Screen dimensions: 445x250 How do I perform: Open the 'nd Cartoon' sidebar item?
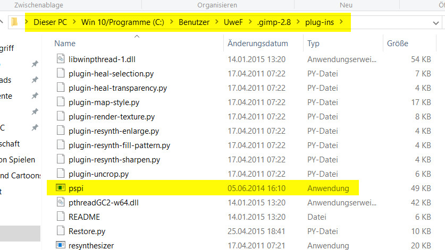20,176
